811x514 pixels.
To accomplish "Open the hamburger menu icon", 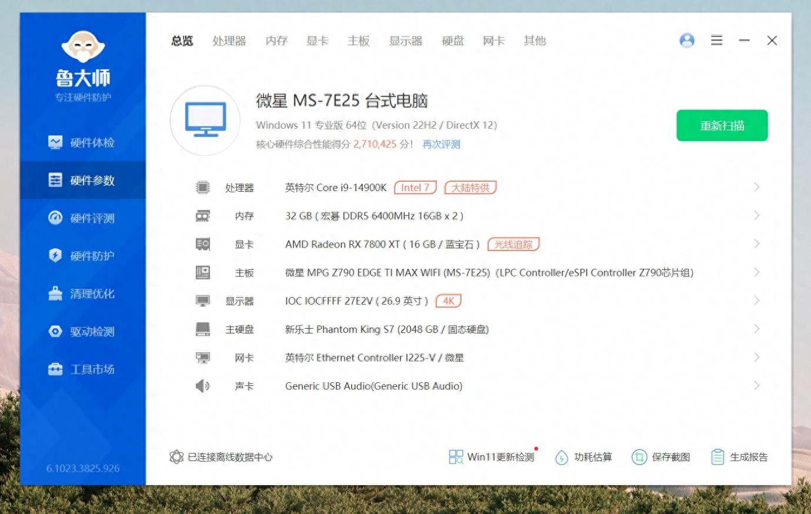I will (x=716, y=40).
